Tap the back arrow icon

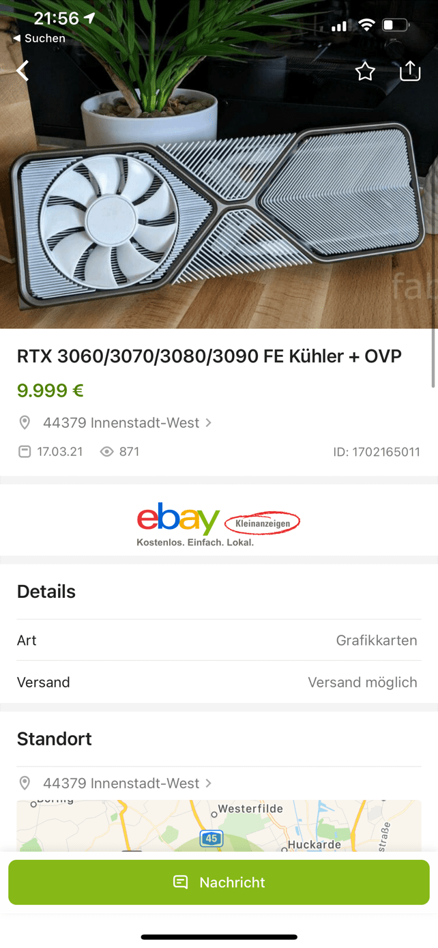tap(23, 70)
